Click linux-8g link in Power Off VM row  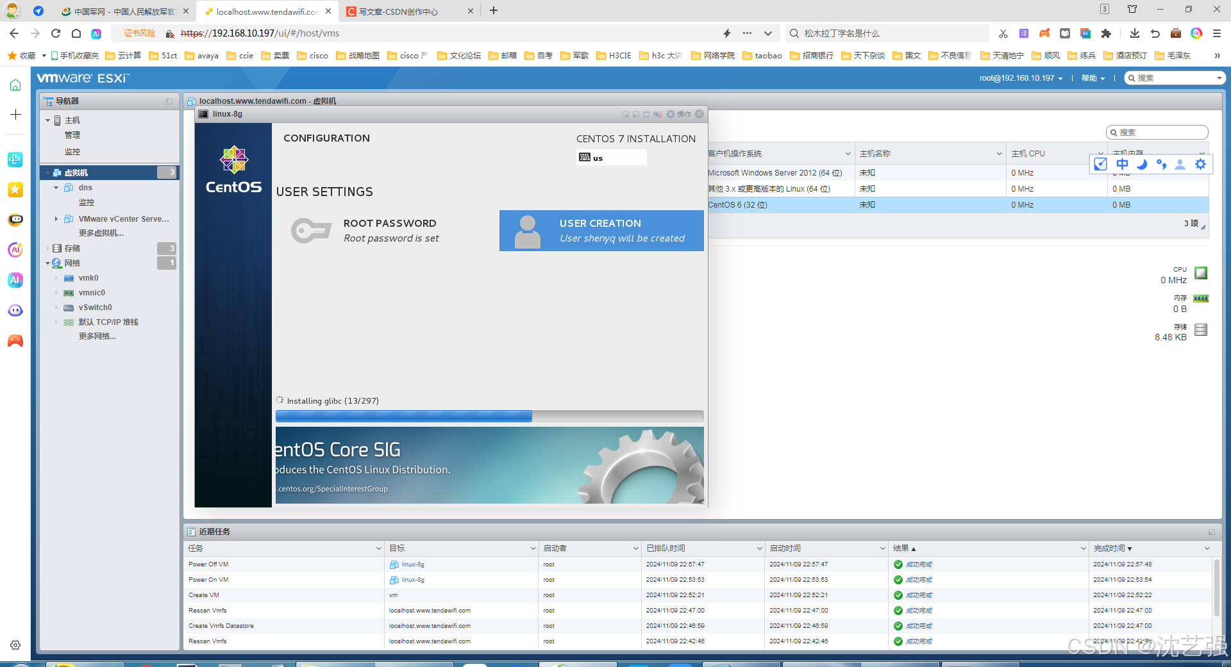(412, 564)
